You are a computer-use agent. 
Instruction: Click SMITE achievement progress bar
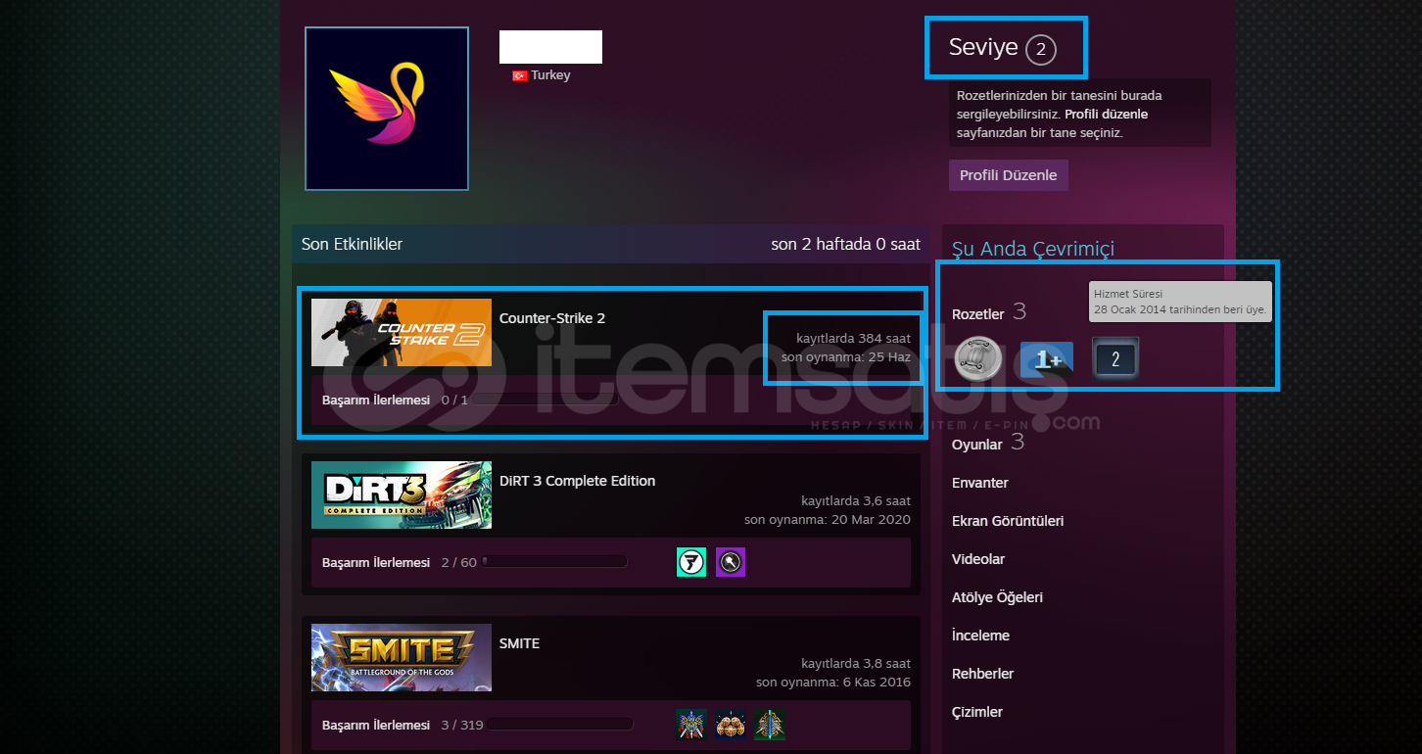pyautogui.click(x=560, y=725)
